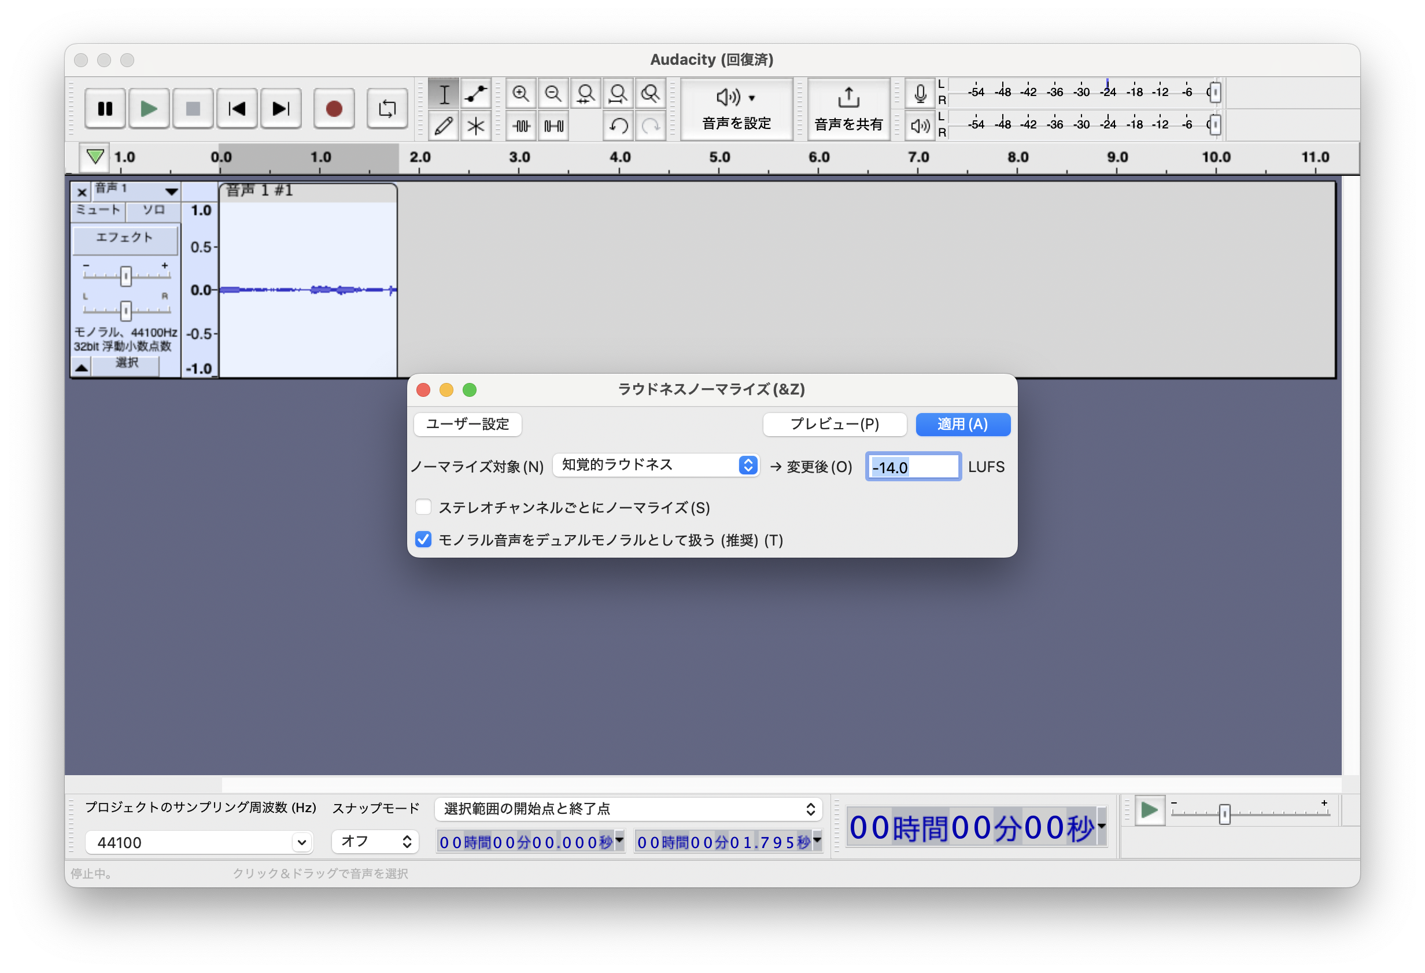1425x973 pixels.
Task: Open the スナップモード オフ dropdown
Action: tap(375, 842)
